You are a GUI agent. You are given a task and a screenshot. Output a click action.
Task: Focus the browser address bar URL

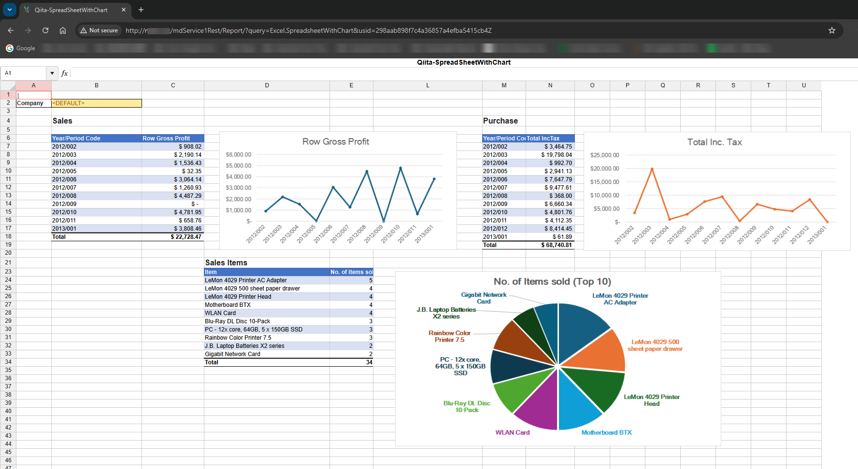[308, 30]
